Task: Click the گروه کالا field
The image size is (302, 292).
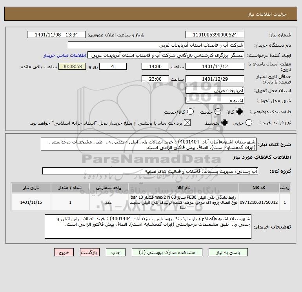Action: point(150,171)
